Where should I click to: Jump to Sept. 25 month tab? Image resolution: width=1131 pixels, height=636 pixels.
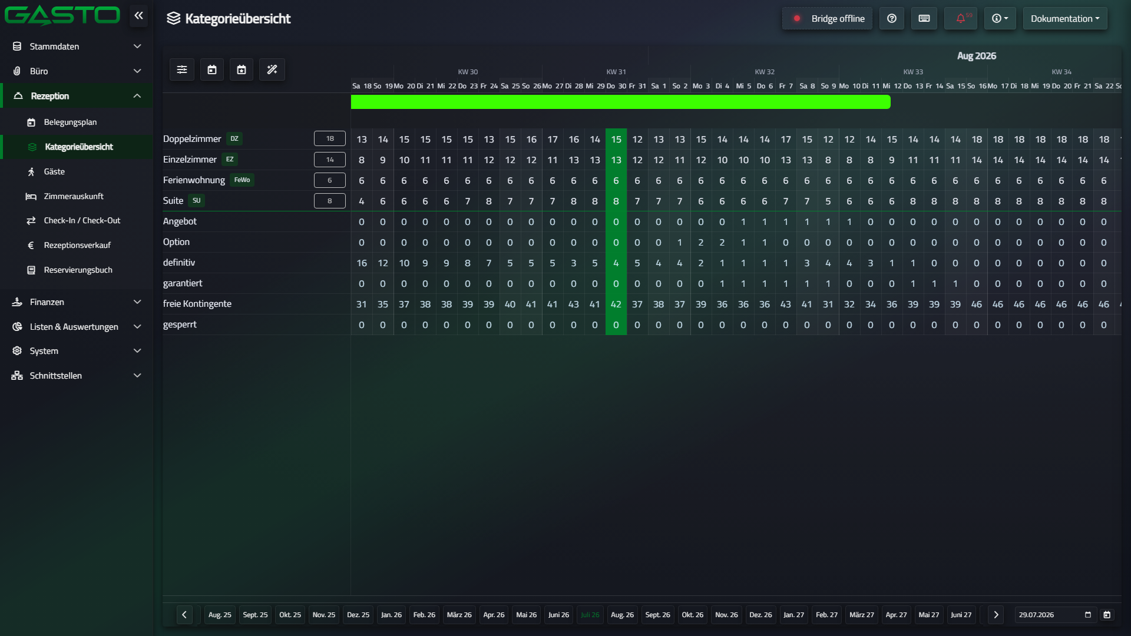(x=255, y=615)
